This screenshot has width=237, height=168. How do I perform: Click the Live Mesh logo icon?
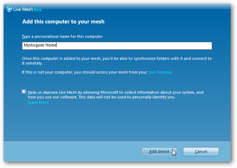(9, 9)
